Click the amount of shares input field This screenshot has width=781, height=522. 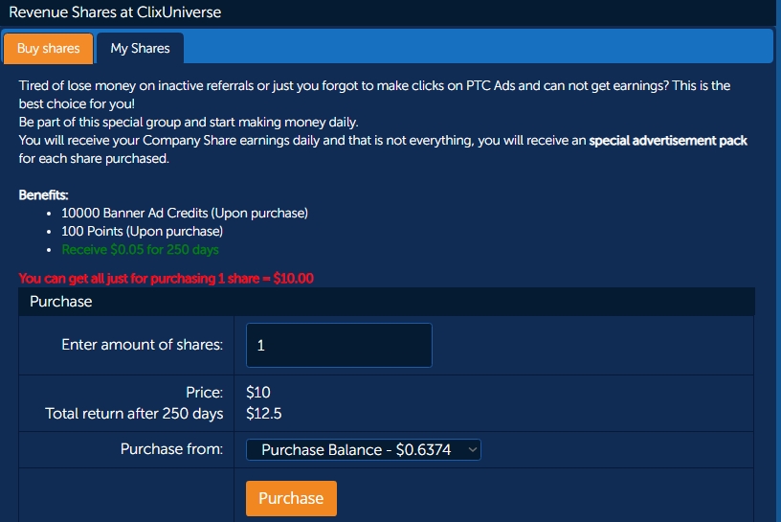(x=339, y=345)
